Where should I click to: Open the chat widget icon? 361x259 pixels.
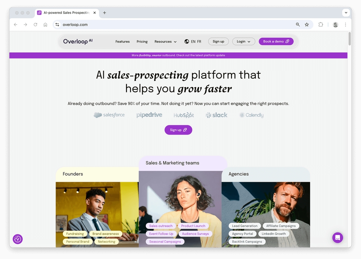tap(338, 238)
